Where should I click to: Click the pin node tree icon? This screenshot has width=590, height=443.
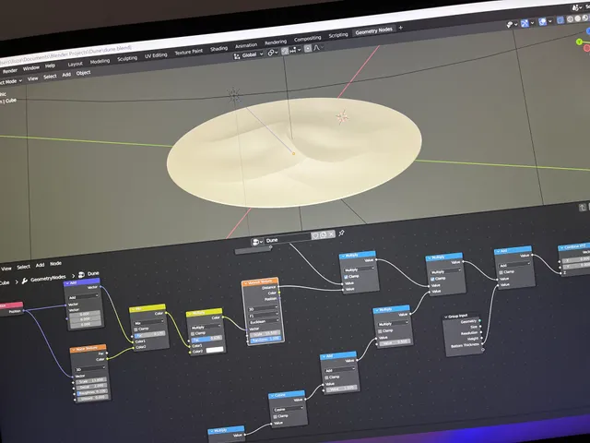click(342, 233)
